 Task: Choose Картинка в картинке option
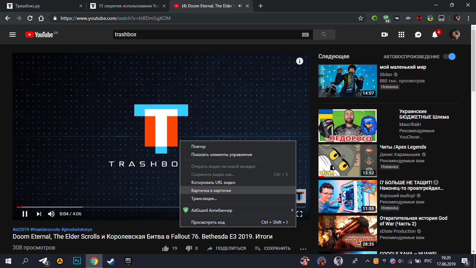pyautogui.click(x=238, y=191)
